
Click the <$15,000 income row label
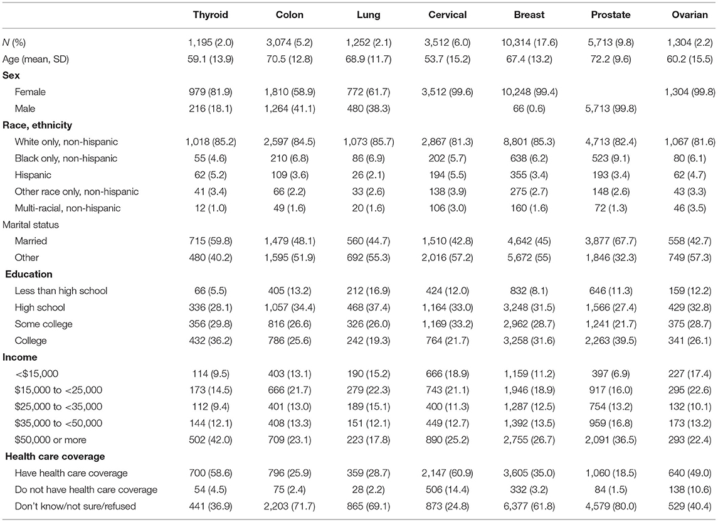pos(36,373)
